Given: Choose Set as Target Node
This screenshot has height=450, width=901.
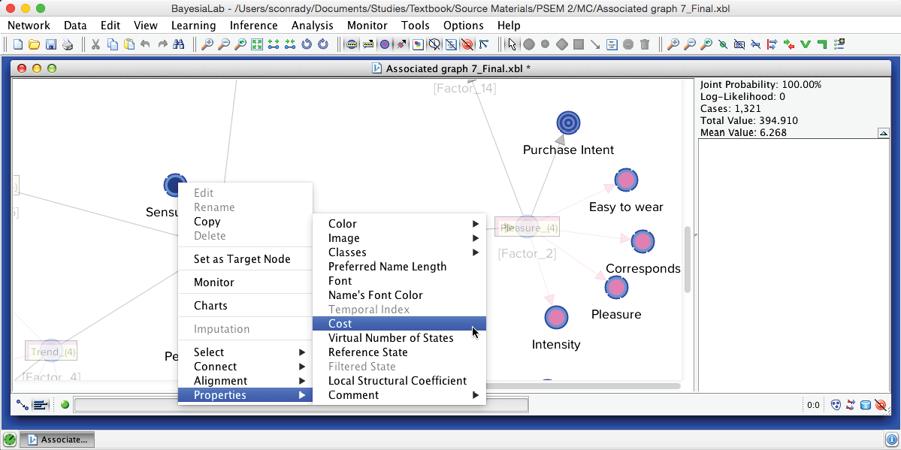Looking at the screenshot, I should (x=246, y=259).
